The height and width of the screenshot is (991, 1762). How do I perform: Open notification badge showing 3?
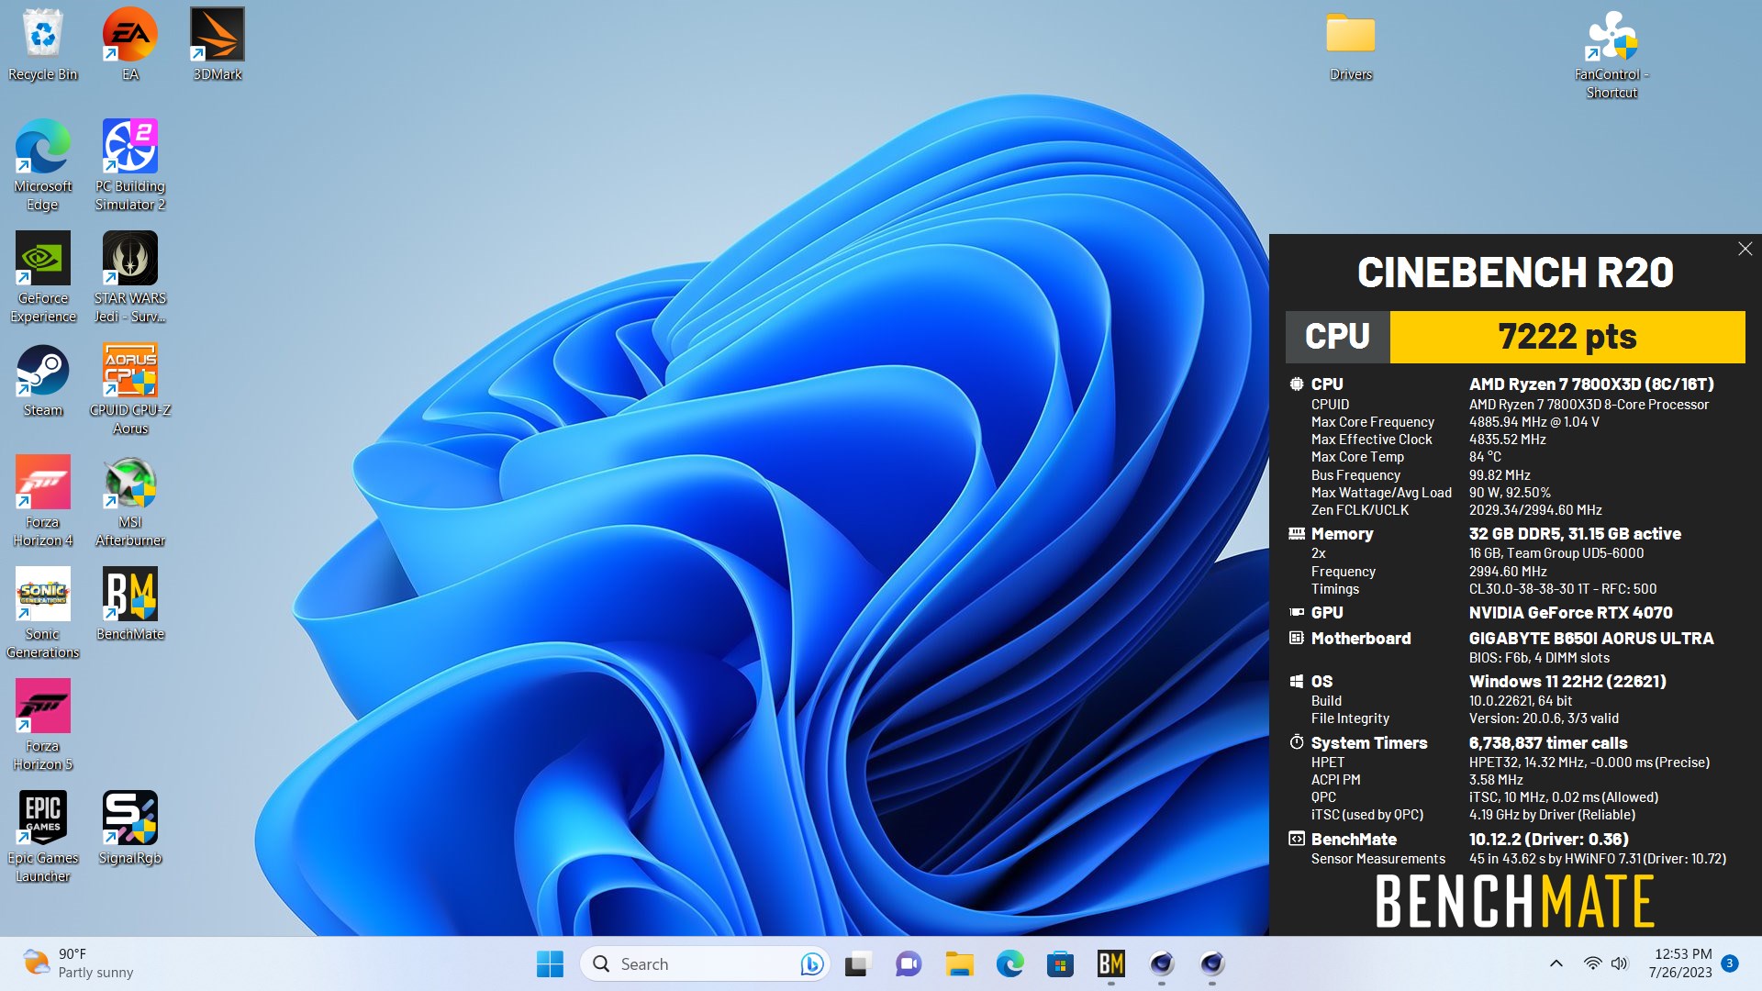tap(1730, 963)
